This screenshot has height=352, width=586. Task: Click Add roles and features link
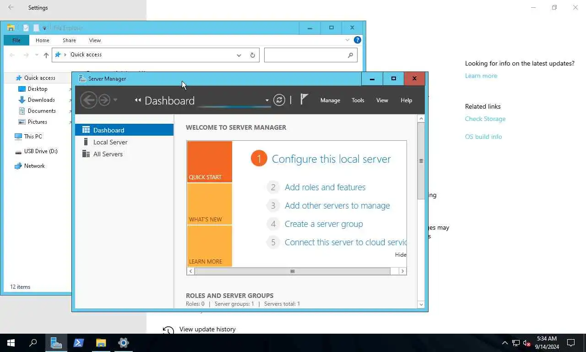coord(325,187)
